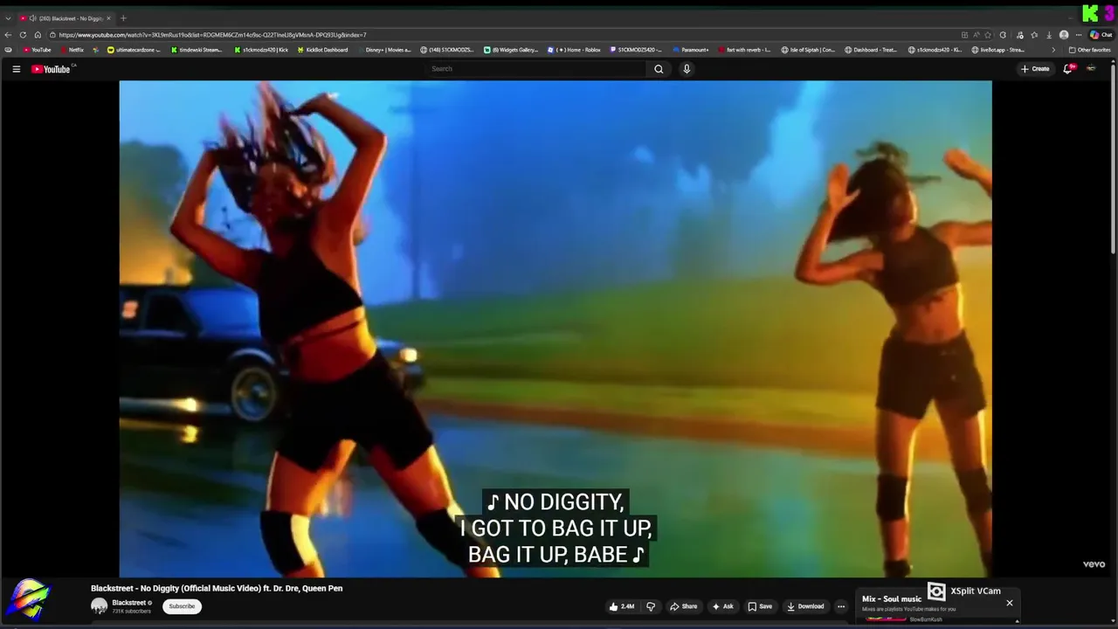
Task: Open browser settings and more ellipsis
Action: pyautogui.click(x=1079, y=35)
